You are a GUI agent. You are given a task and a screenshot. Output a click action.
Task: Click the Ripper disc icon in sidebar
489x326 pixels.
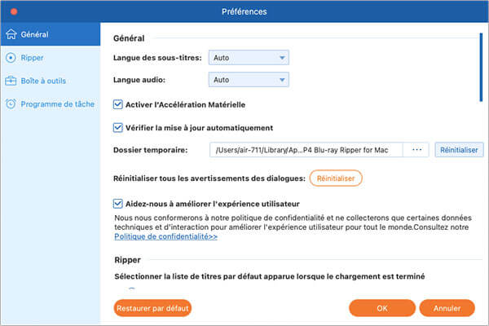tap(11, 58)
